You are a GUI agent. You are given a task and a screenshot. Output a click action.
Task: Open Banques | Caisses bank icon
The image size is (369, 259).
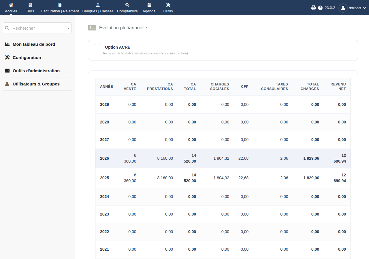click(98, 5)
